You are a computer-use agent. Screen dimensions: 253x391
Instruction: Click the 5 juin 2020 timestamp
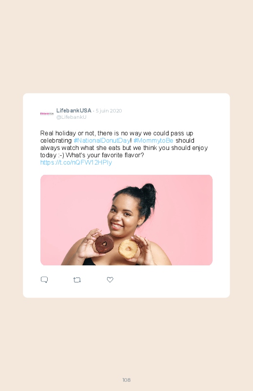(108, 111)
